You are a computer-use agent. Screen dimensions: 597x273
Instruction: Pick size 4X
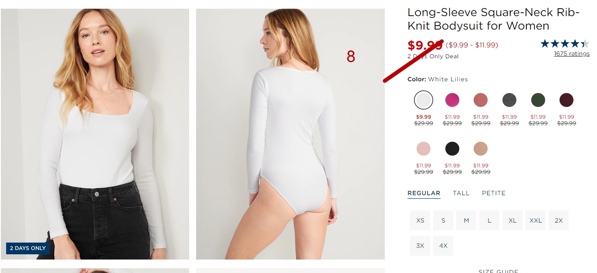[x=443, y=246]
